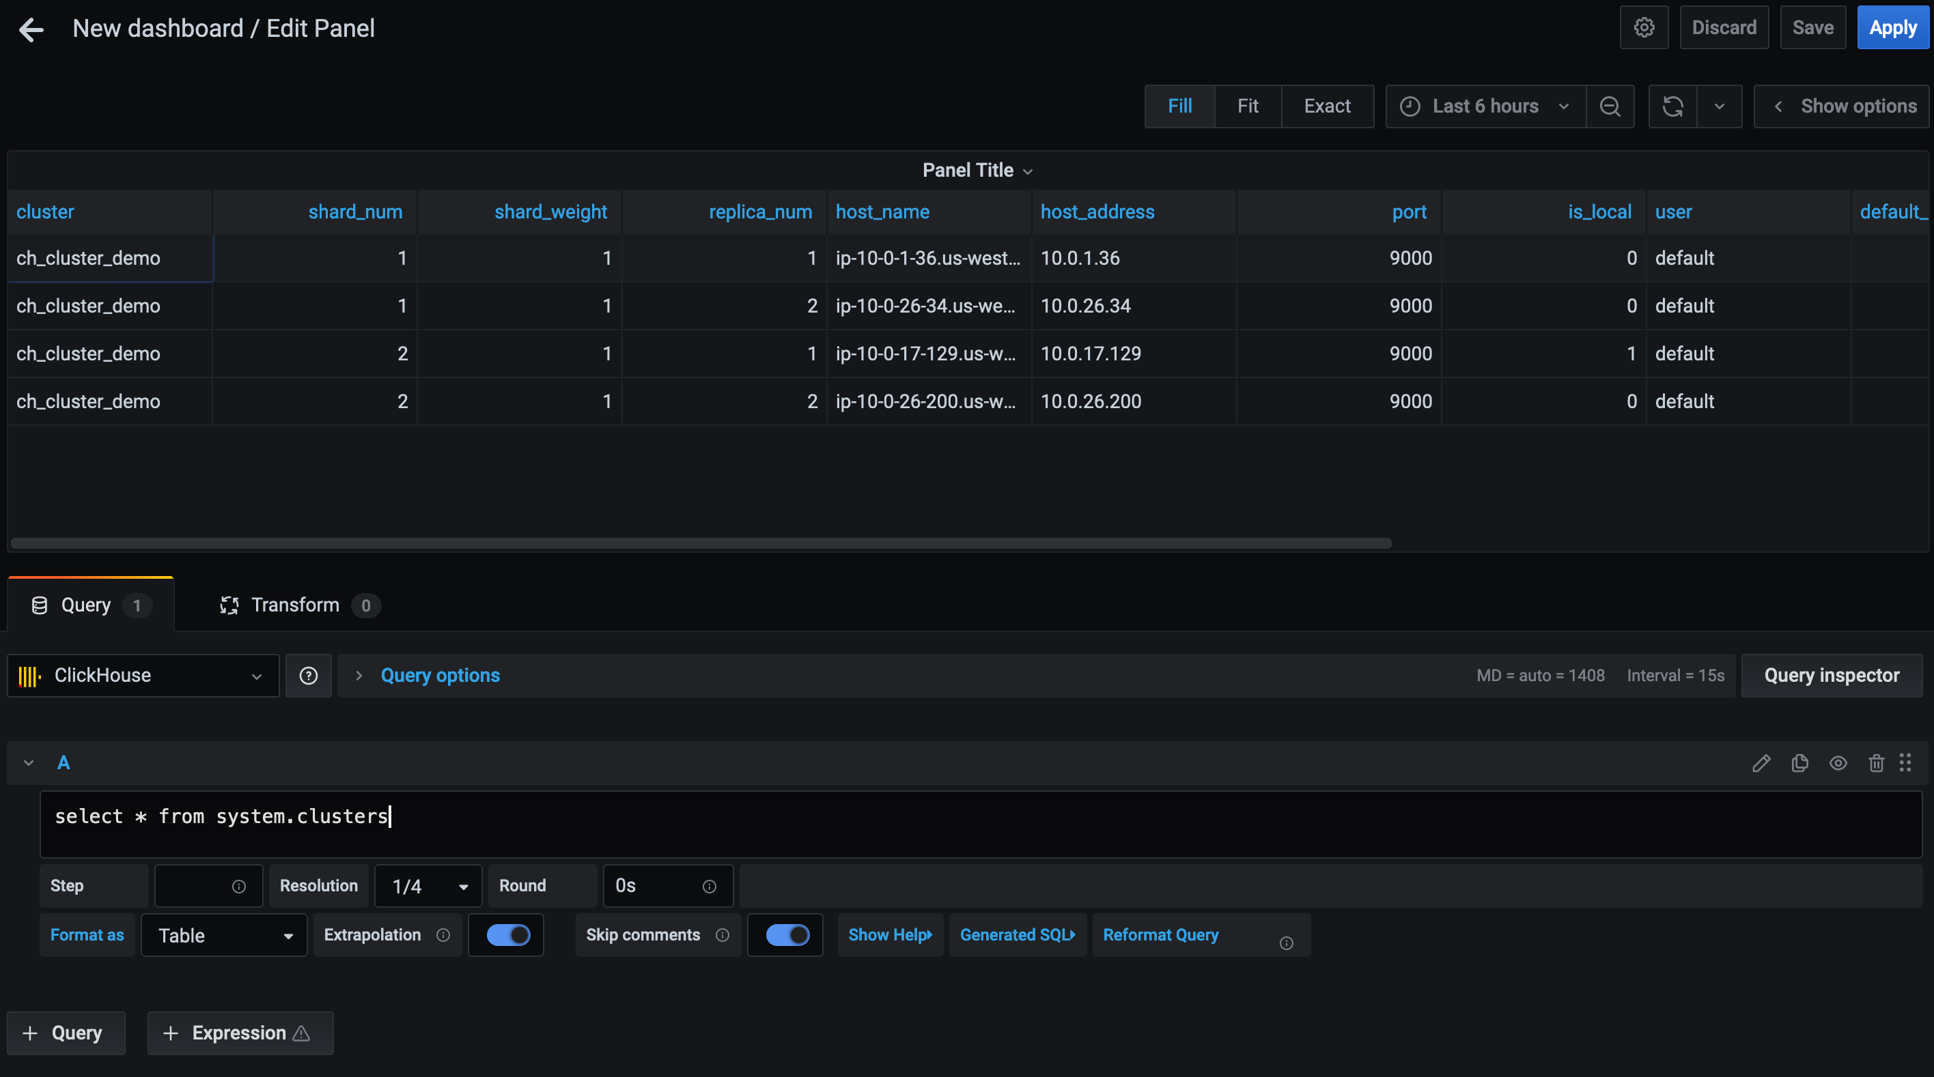This screenshot has width=1934, height=1077.
Task: Switch to the Transform tab
Action: 295,605
